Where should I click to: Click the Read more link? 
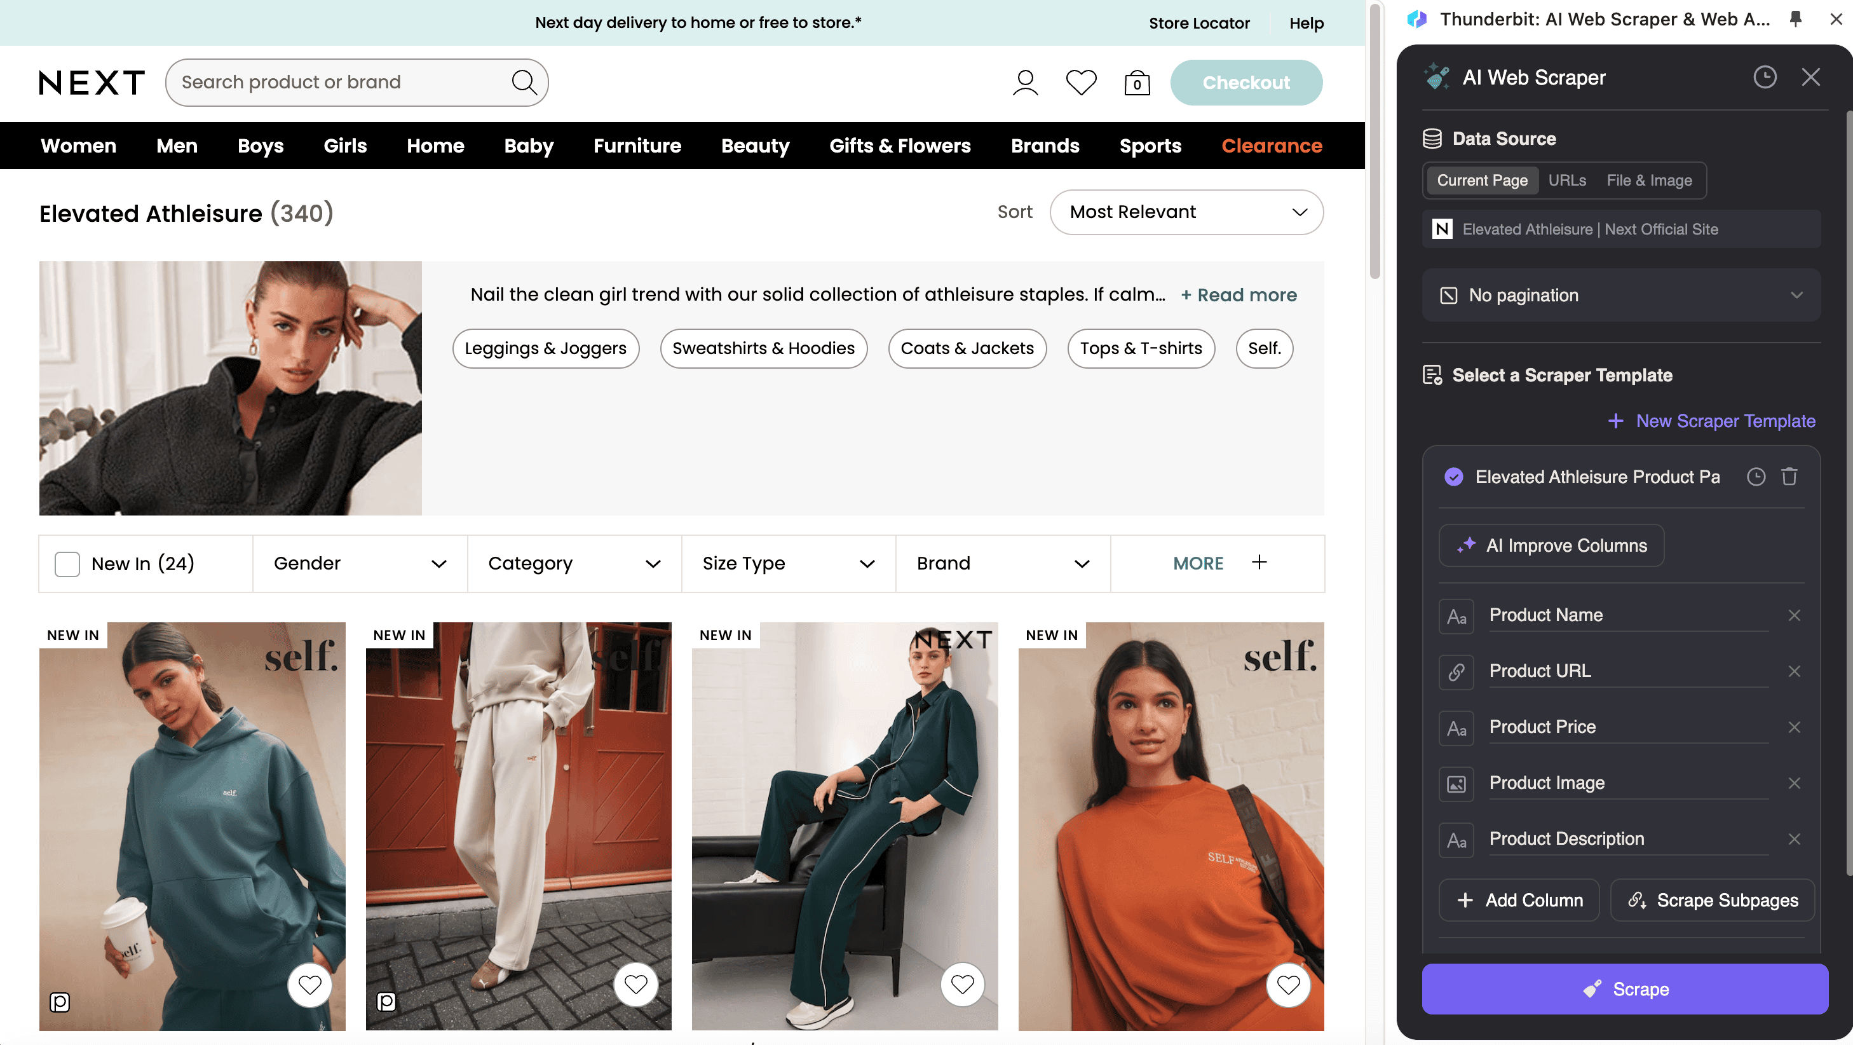coord(1239,295)
